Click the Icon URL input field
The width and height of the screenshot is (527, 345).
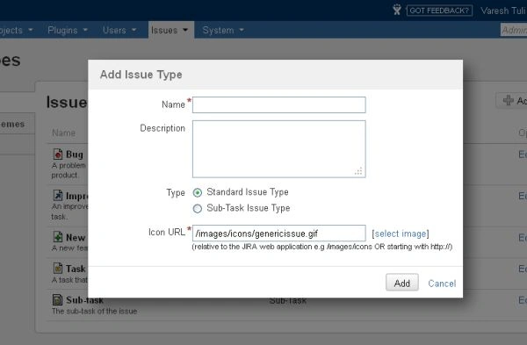(x=279, y=234)
